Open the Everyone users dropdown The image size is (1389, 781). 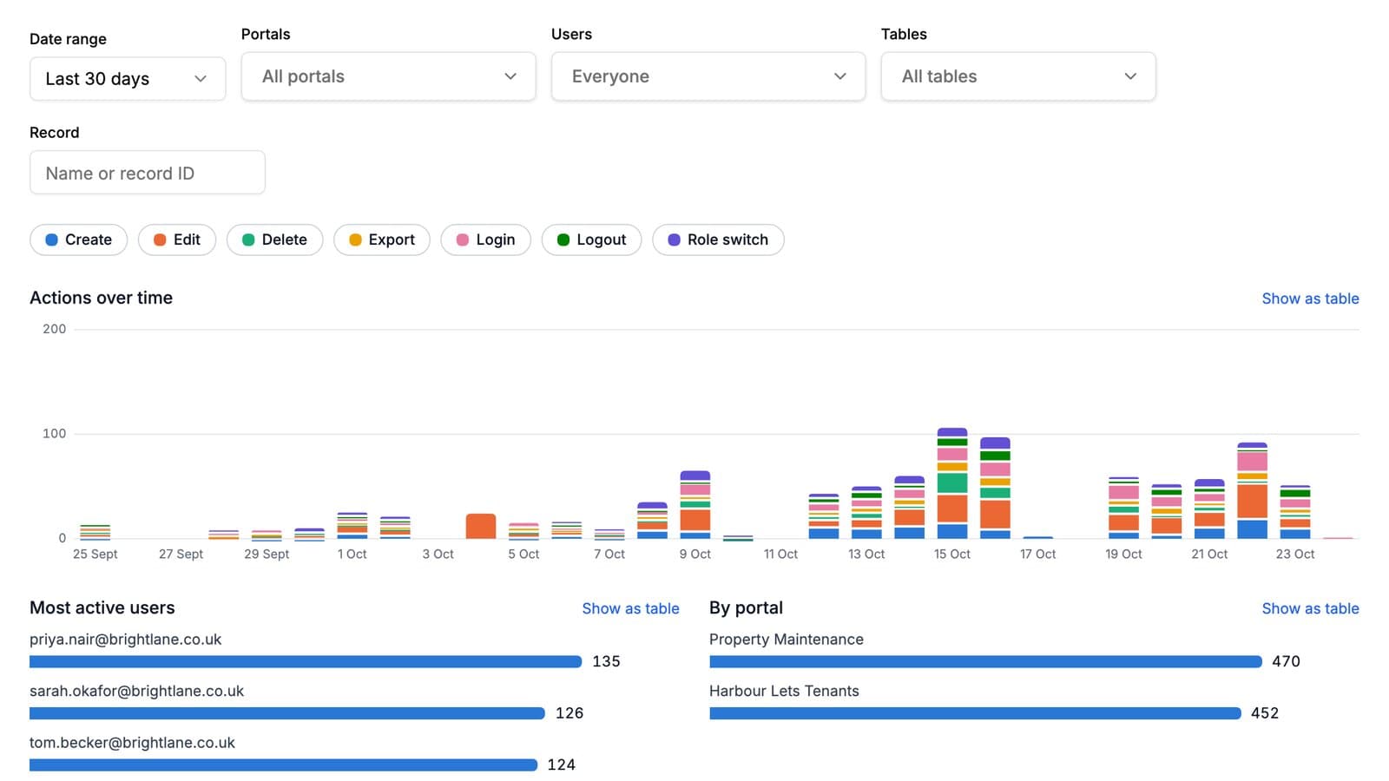point(708,76)
